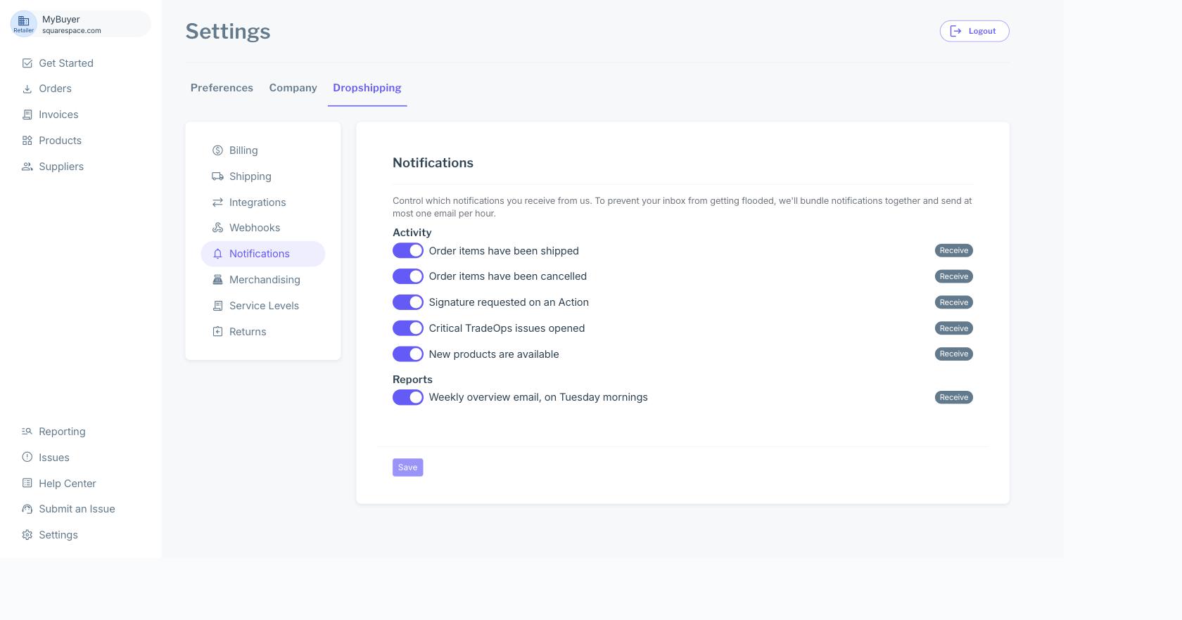Click the Suppliers people icon
Image resolution: width=1182 pixels, height=620 pixels.
27,167
